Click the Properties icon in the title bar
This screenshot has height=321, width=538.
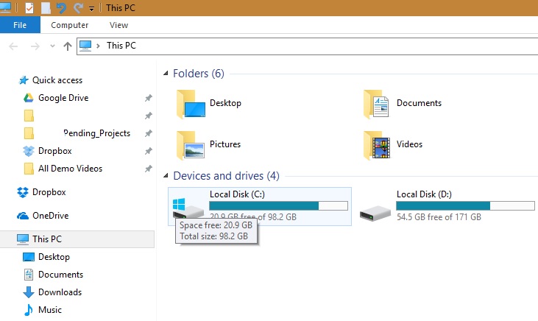29,8
